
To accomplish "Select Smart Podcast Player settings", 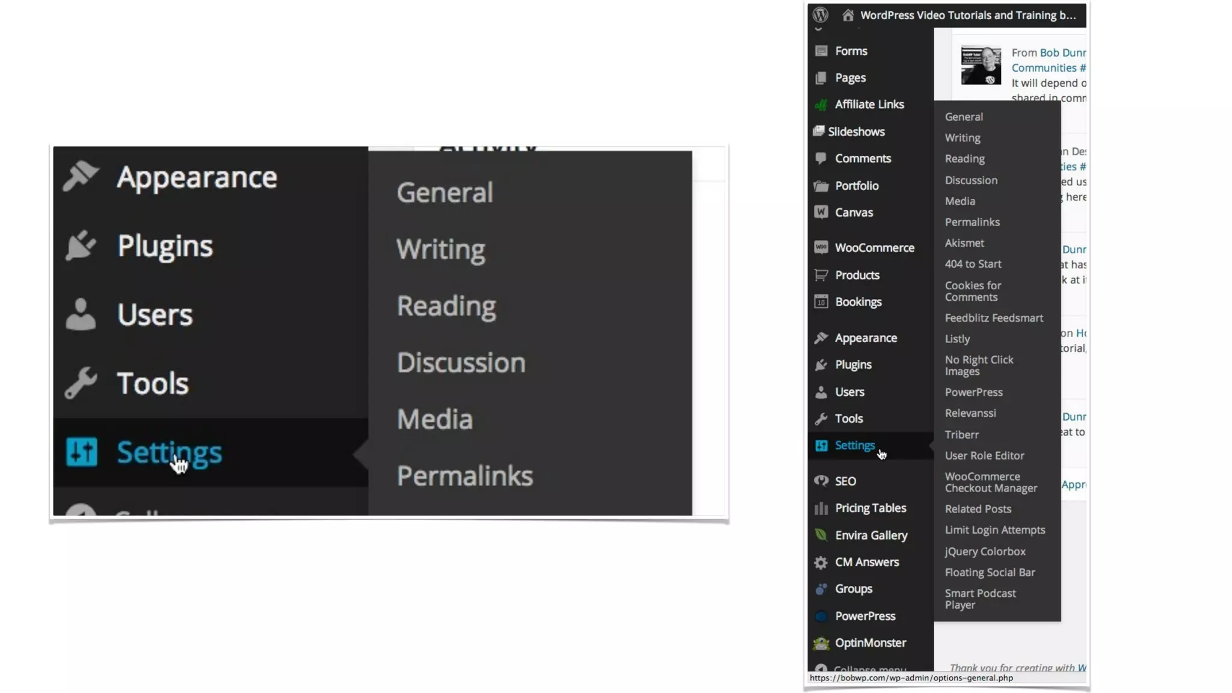I will point(980,599).
